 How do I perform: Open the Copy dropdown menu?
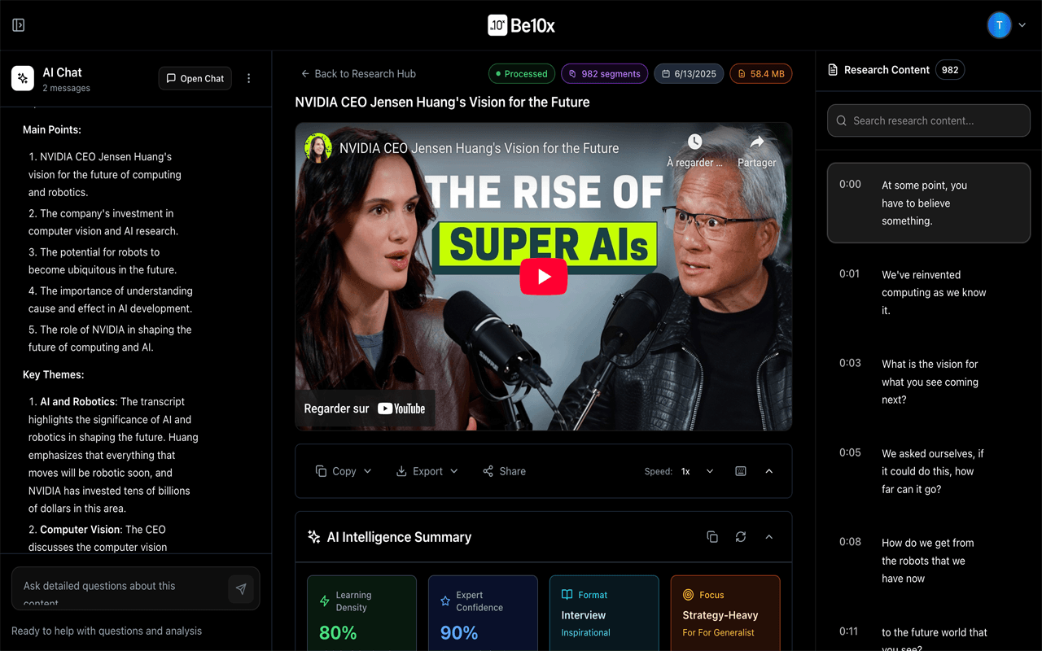tap(344, 471)
